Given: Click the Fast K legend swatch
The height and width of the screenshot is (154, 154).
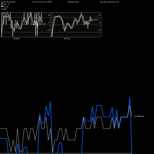Looking at the screenshot, I should pyautogui.click(x=2, y=6).
